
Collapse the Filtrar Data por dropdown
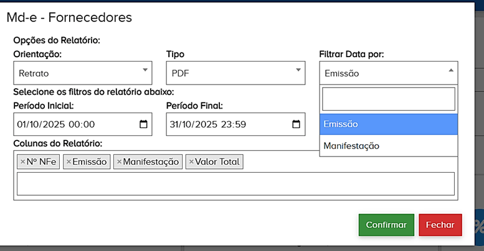tap(389, 73)
